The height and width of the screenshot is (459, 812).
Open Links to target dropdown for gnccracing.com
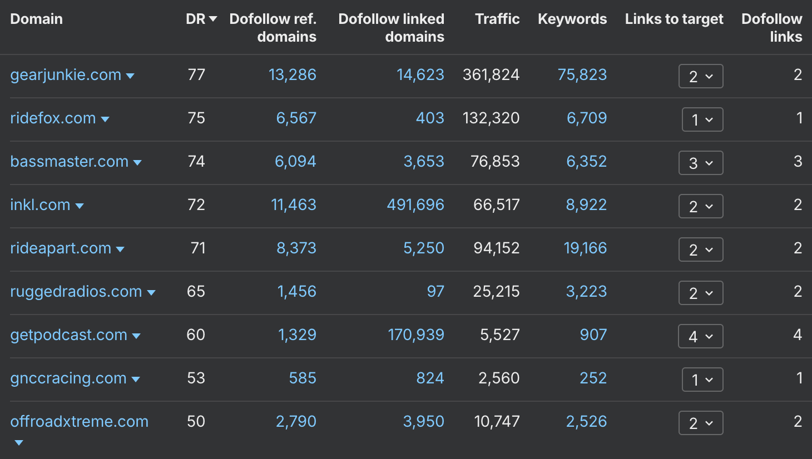pyautogui.click(x=702, y=380)
